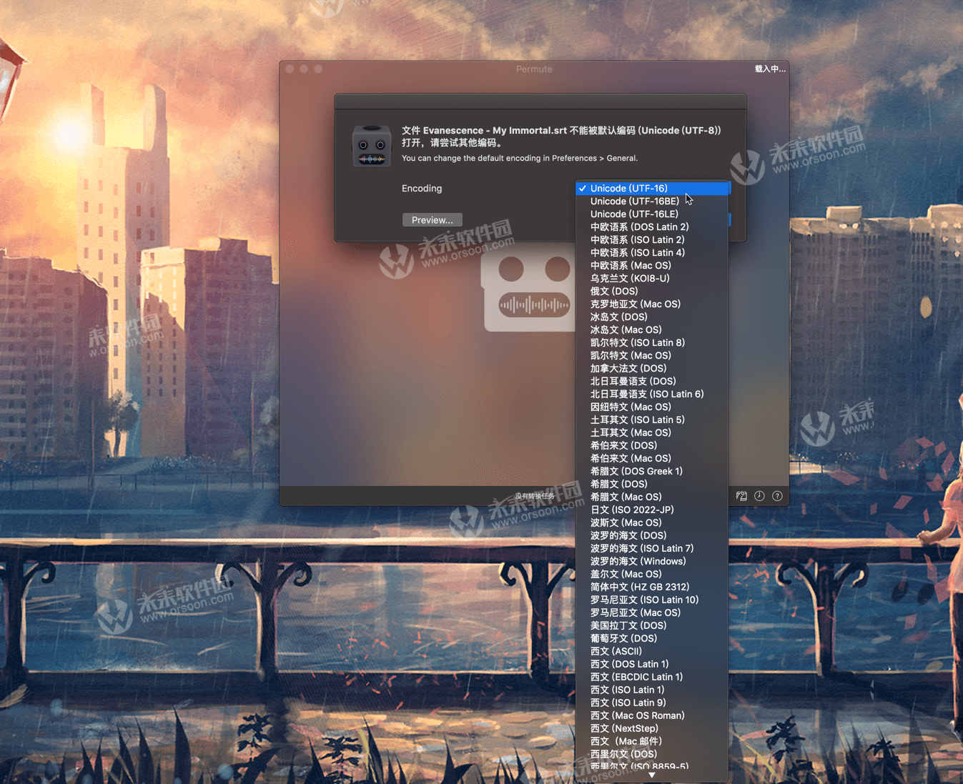Image resolution: width=963 pixels, height=784 pixels.
Task: Open the Preview... button in encoding dialog
Action: point(432,220)
